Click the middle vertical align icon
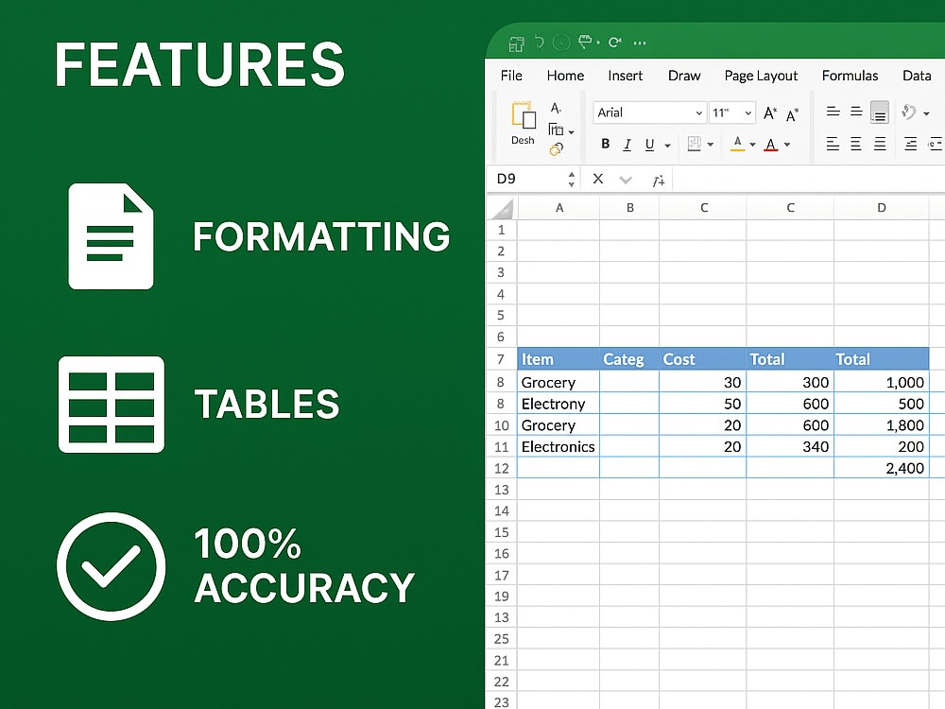The width and height of the screenshot is (945, 709). coord(856,111)
